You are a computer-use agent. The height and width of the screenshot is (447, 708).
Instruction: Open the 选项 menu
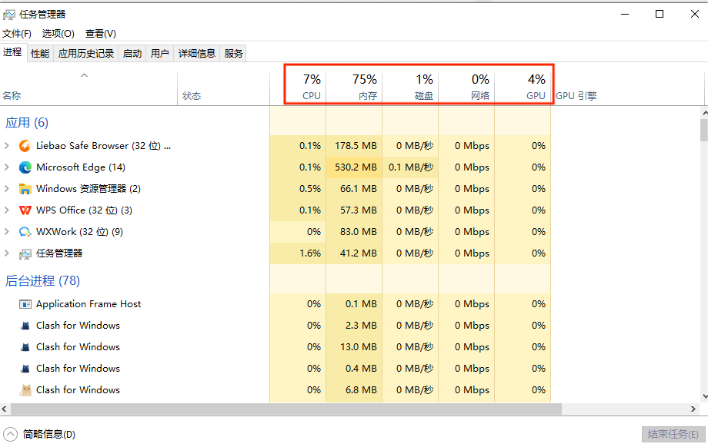tap(58, 34)
